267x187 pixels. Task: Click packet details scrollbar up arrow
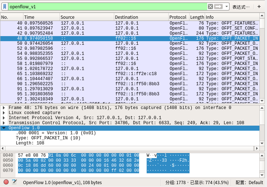pyautogui.click(x=262, y=108)
